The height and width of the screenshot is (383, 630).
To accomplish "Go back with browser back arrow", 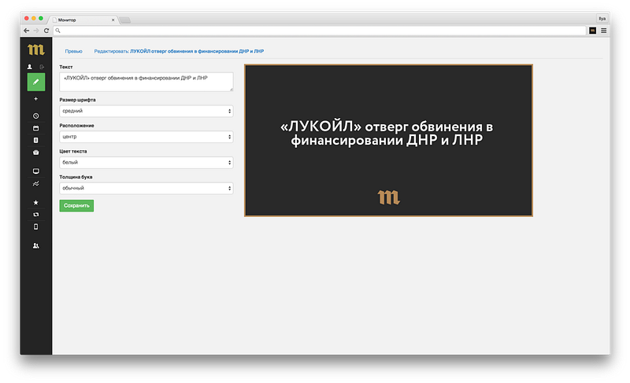I will click(x=27, y=31).
